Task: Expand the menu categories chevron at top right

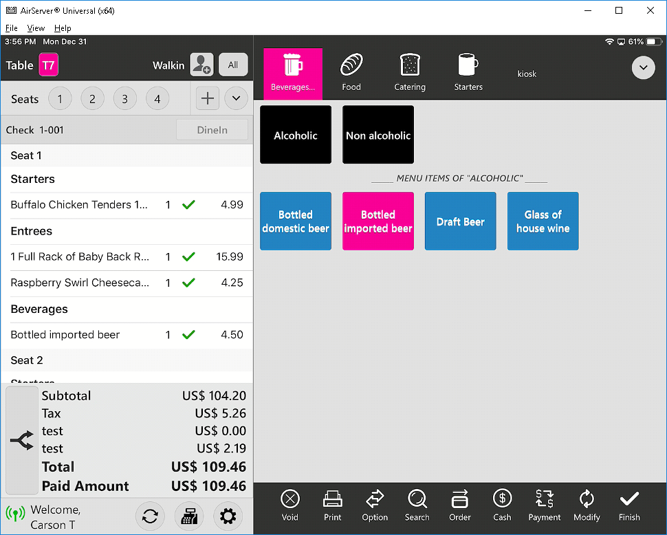Action: coord(644,67)
